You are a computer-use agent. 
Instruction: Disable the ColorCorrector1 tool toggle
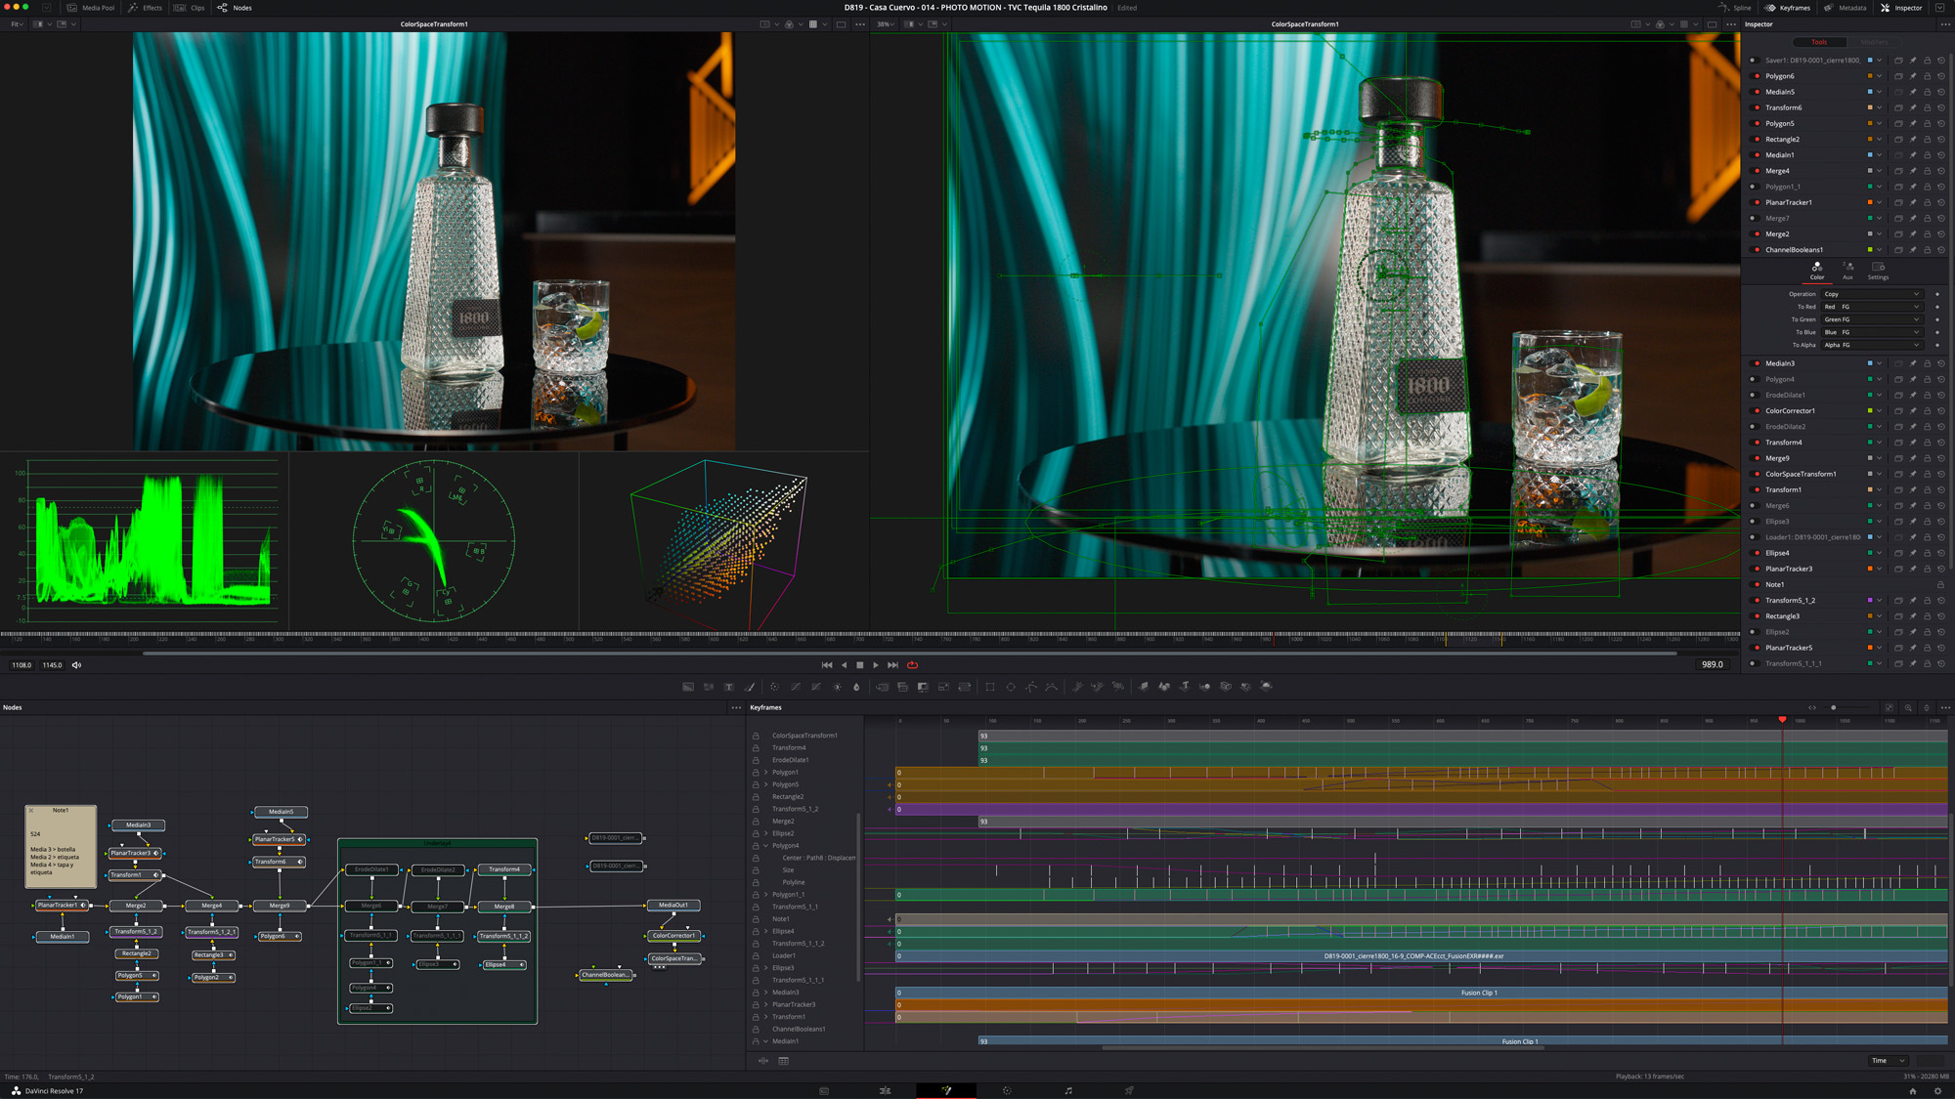tap(1757, 411)
